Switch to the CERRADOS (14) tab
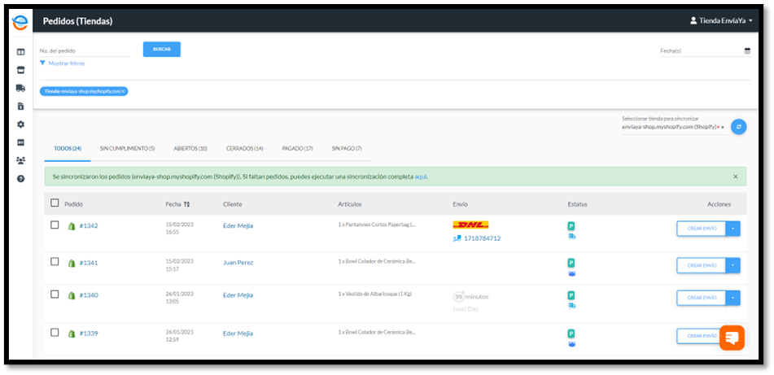This screenshot has width=774, height=375. [244, 149]
